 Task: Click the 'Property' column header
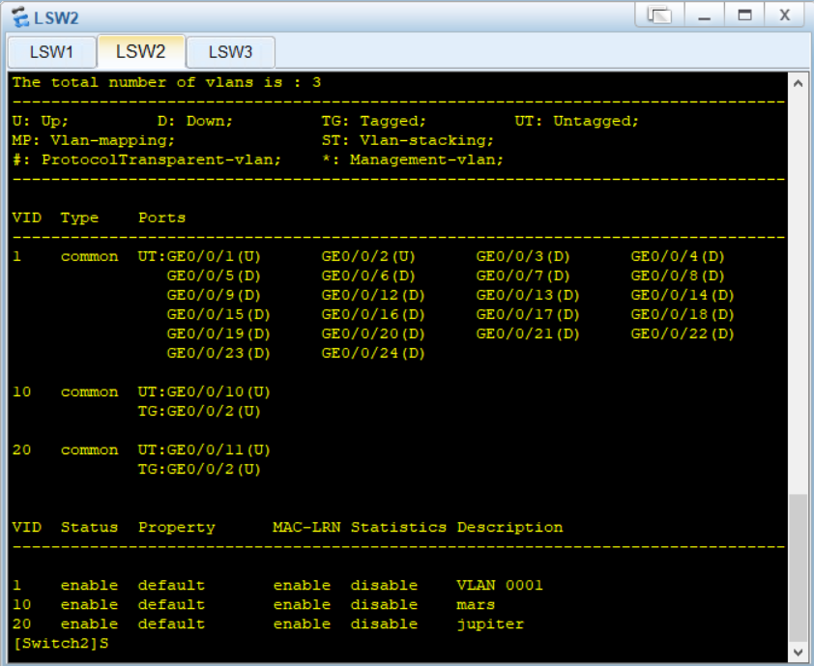pyautogui.click(x=177, y=528)
